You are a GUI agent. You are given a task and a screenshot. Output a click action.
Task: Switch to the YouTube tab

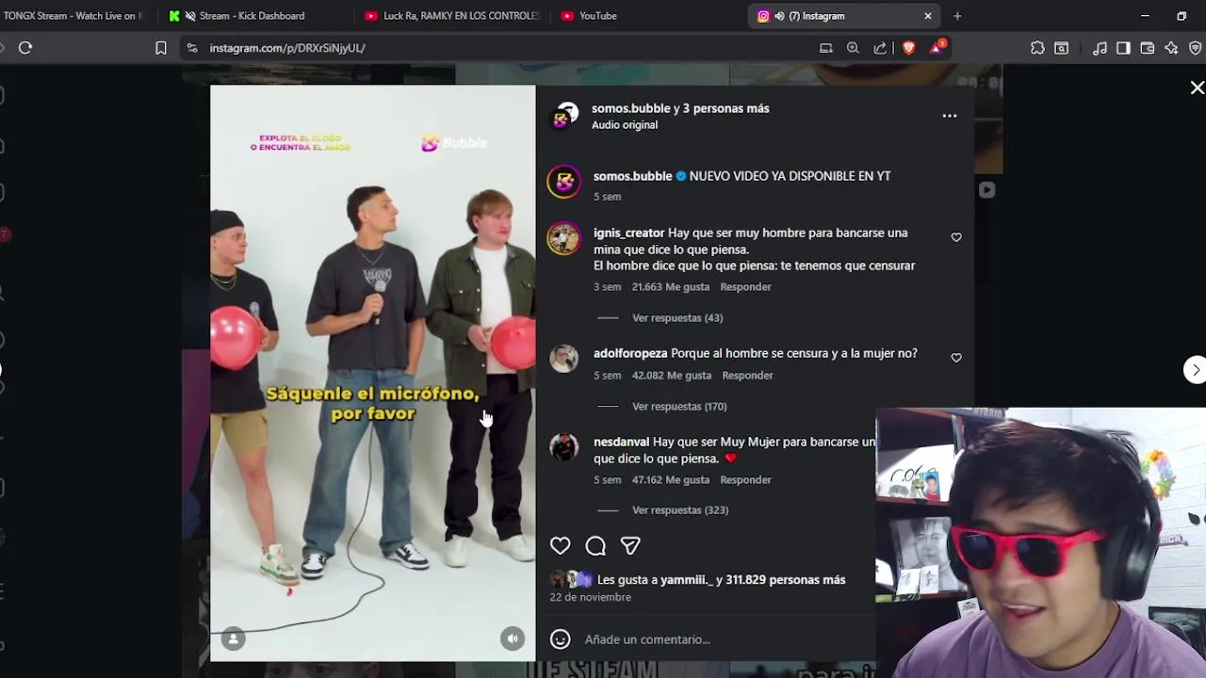point(597,16)
